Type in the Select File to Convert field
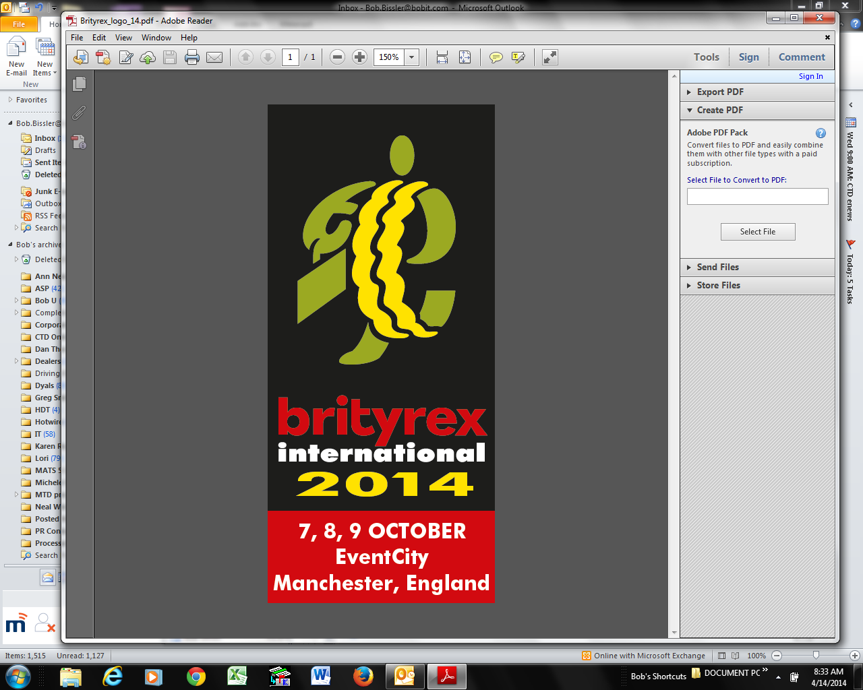Viewport: 863px width, 690px height. coord(757,196)
